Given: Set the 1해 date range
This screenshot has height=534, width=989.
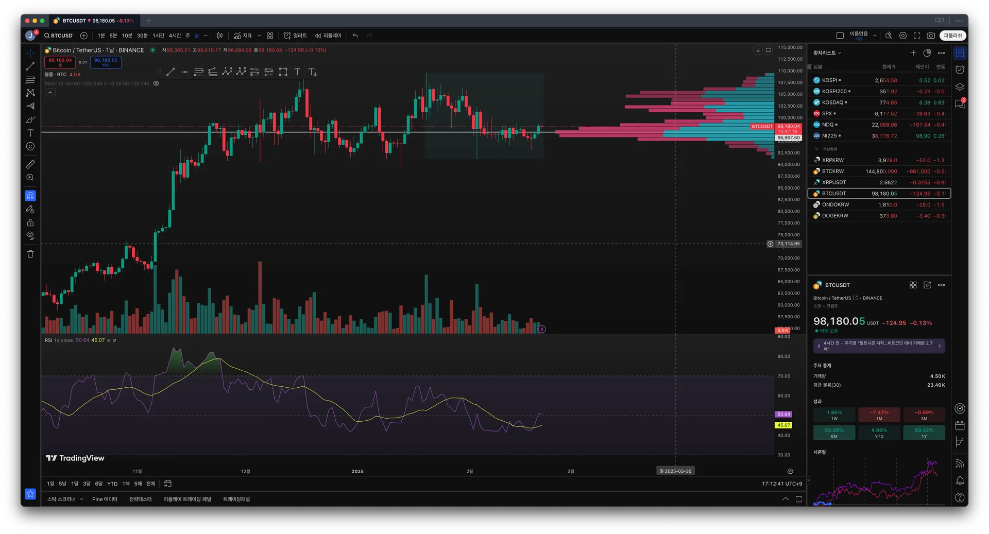Looking at the screenshot, I should pyautogui.click(x=126, y=484).
